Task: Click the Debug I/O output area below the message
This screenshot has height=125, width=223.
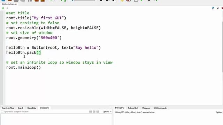Action: 168,120
